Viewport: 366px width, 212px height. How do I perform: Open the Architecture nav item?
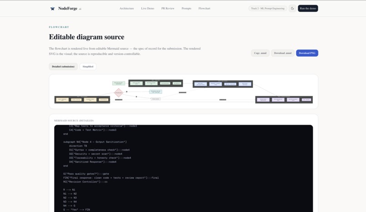tap(127, 8)
